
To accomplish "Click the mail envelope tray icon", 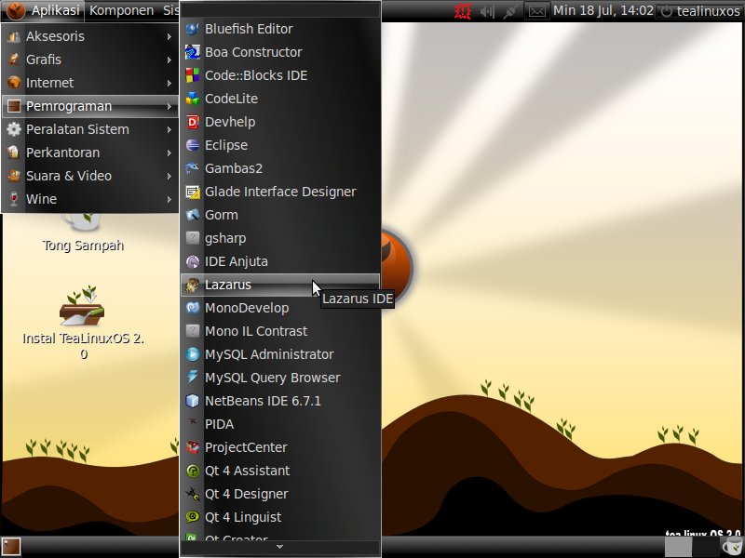I will coord(537,11).
